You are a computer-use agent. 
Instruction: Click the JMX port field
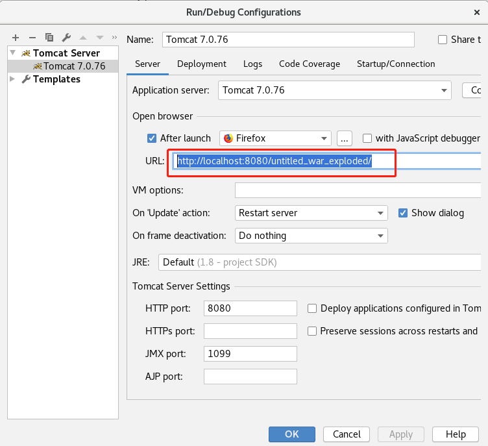(x=250, y=354)
